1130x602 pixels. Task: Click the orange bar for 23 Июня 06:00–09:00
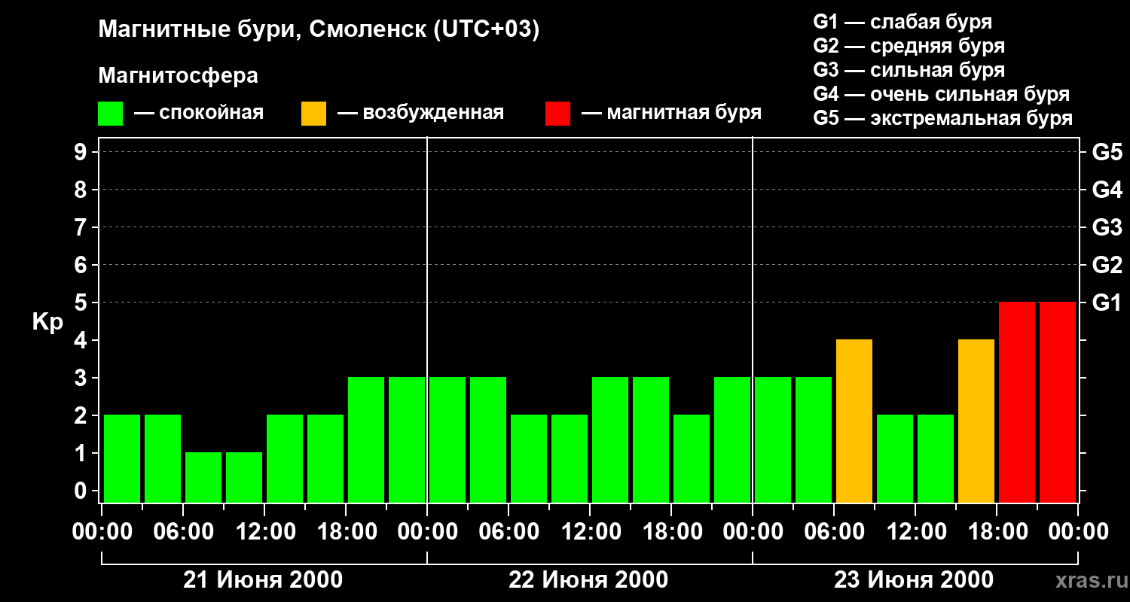854,421
